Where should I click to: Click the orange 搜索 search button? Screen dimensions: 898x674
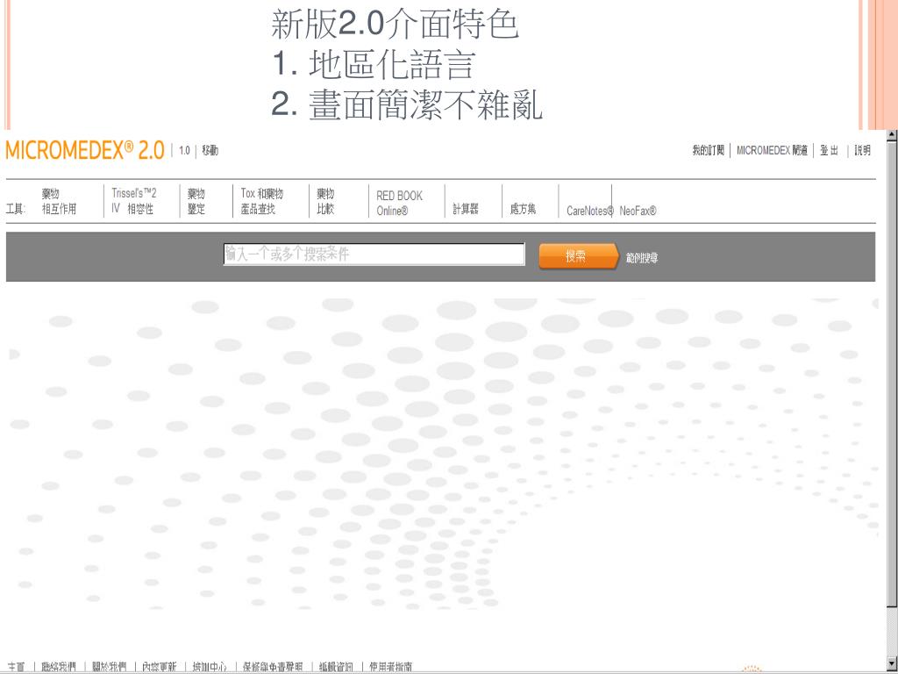pos(579,256)
